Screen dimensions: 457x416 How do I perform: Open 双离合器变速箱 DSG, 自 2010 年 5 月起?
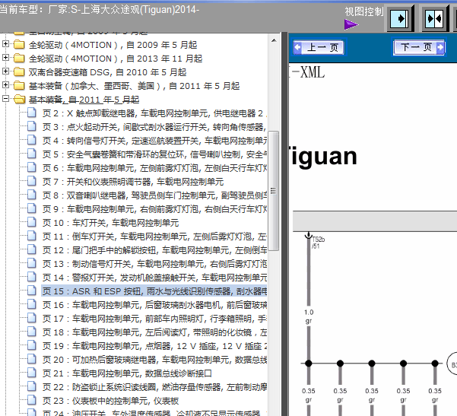point(107,72)
